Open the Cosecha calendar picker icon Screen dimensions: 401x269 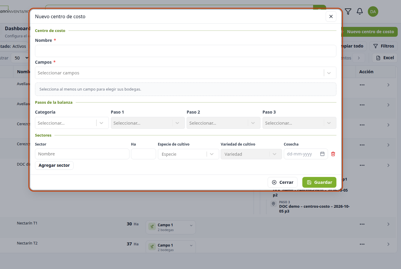click(x=322, y=154)
